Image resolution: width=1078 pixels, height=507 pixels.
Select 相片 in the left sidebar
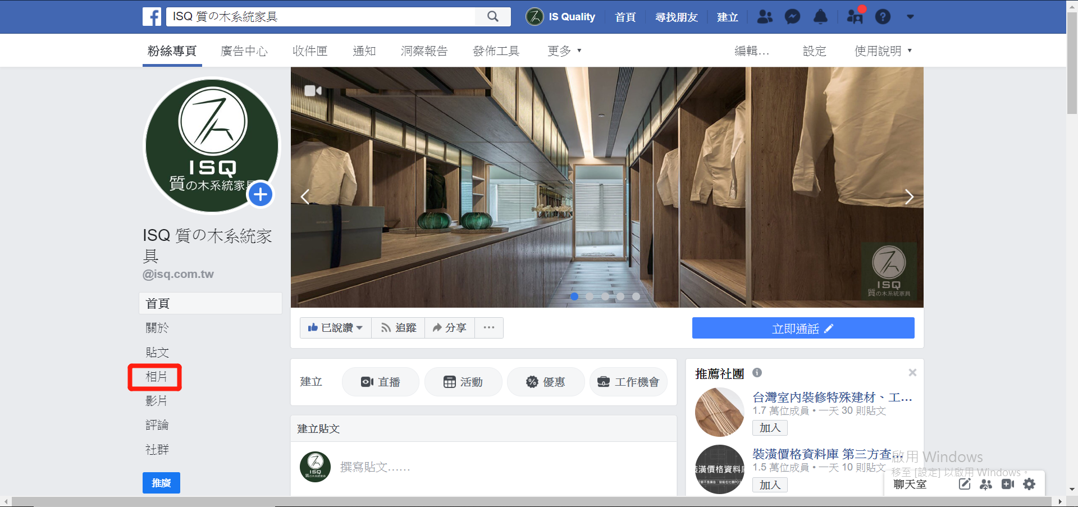click(156, 377)
